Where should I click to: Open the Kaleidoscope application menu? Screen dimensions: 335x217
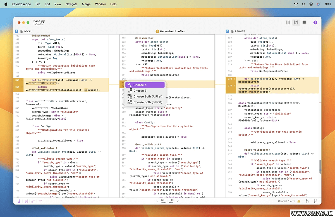pos(22,4)
